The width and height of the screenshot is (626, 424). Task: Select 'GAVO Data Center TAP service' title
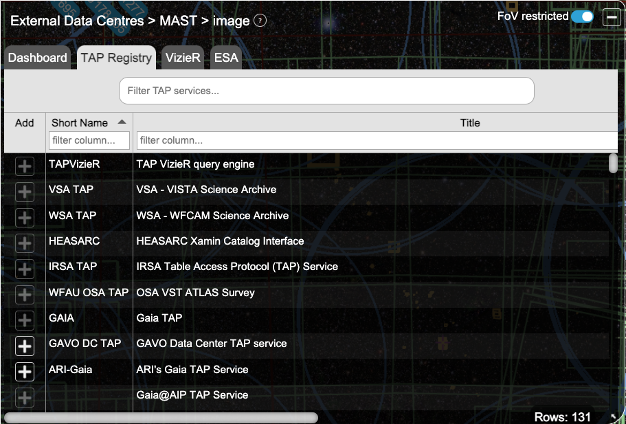[x=211, y=344]
